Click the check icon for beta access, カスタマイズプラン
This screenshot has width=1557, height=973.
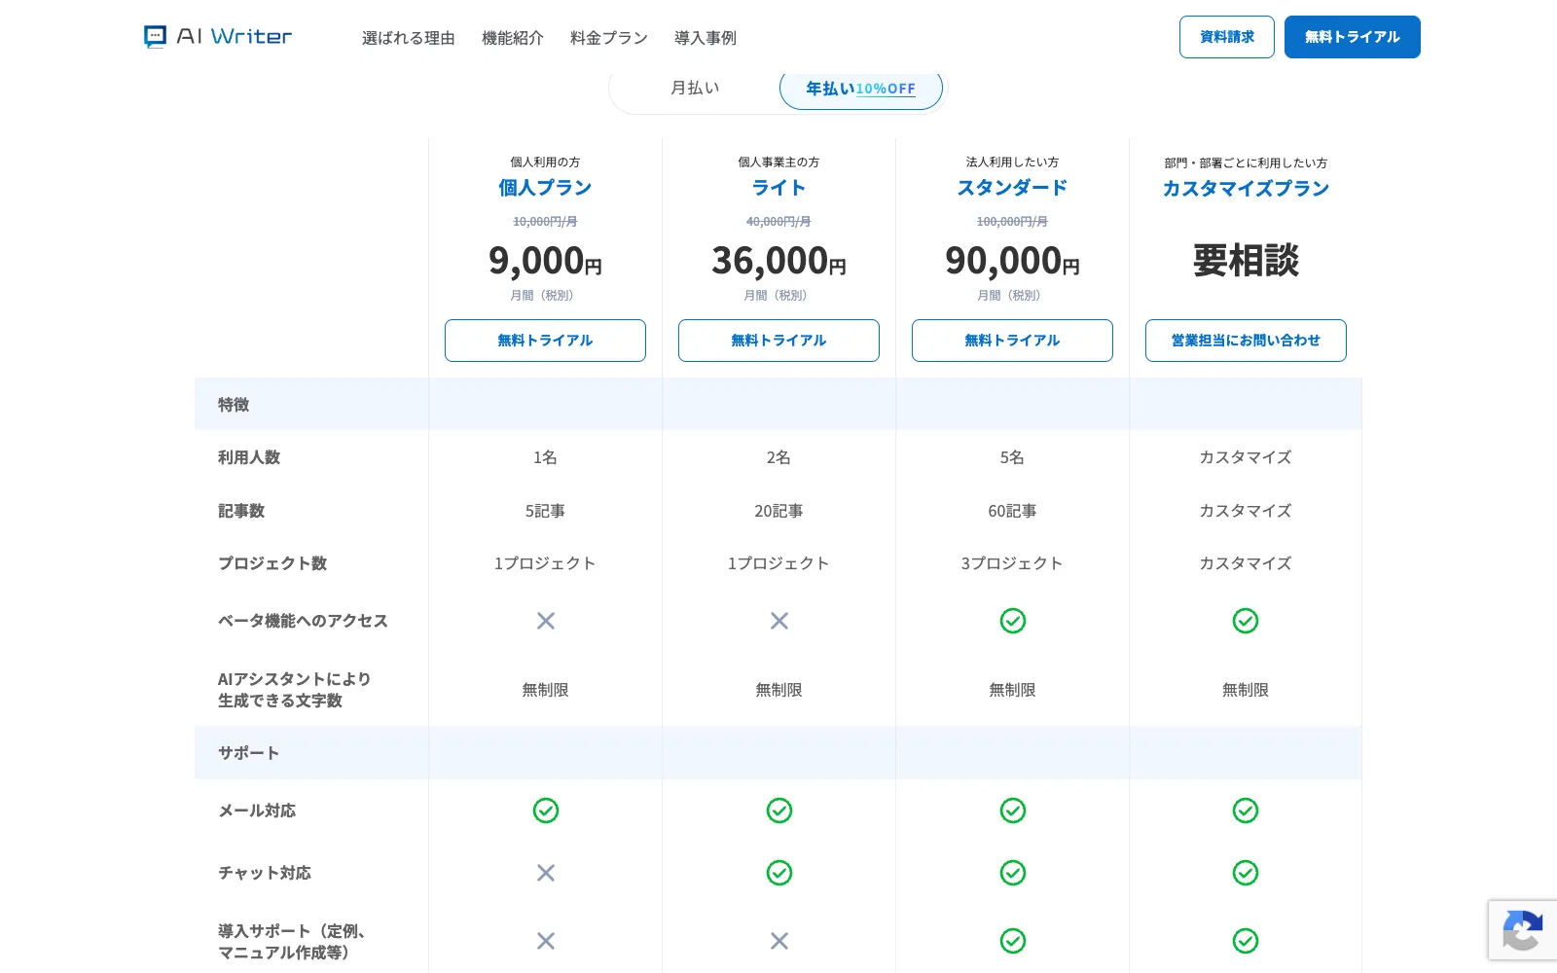(x=1246, y=621)
